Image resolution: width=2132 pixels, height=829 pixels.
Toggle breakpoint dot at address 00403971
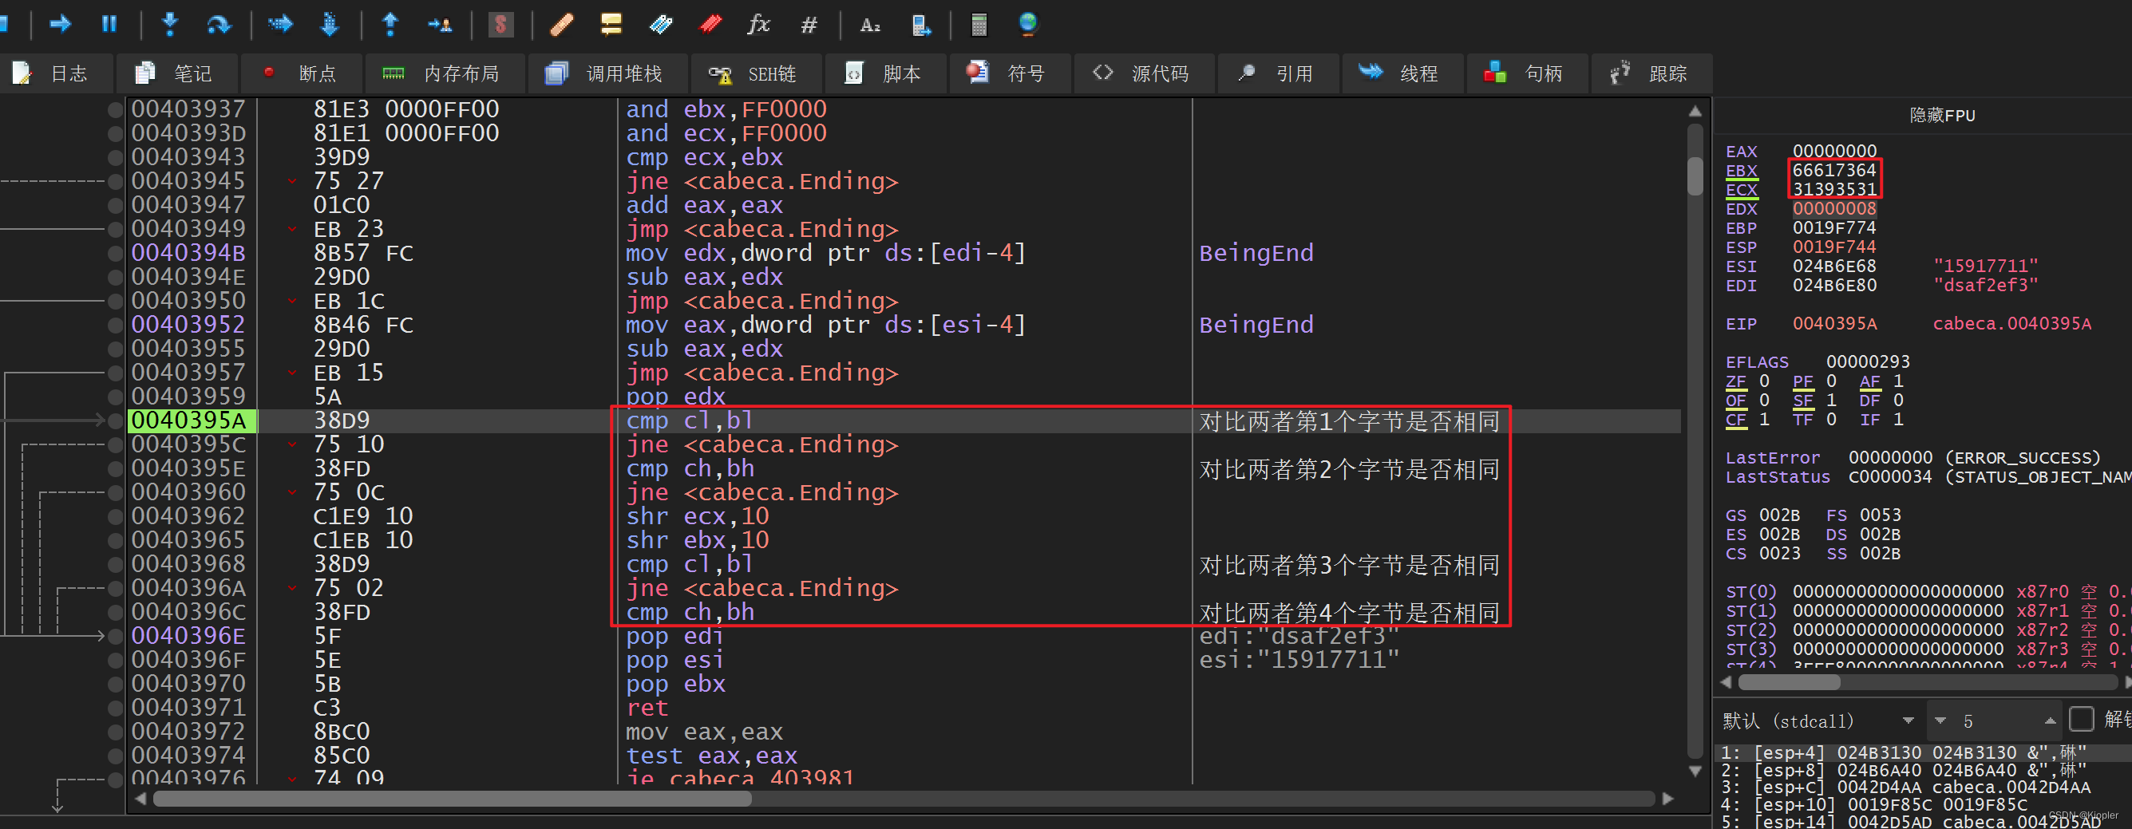[116, 709]
